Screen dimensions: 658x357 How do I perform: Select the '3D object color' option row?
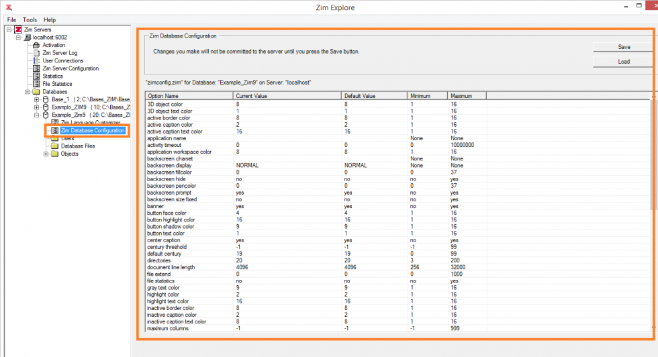[399, 104]
